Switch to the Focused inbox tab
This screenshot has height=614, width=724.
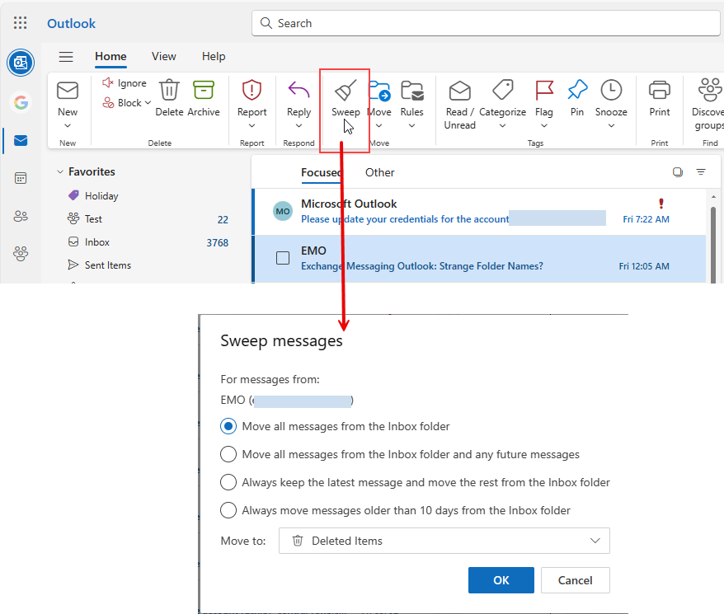pos(321,172)
